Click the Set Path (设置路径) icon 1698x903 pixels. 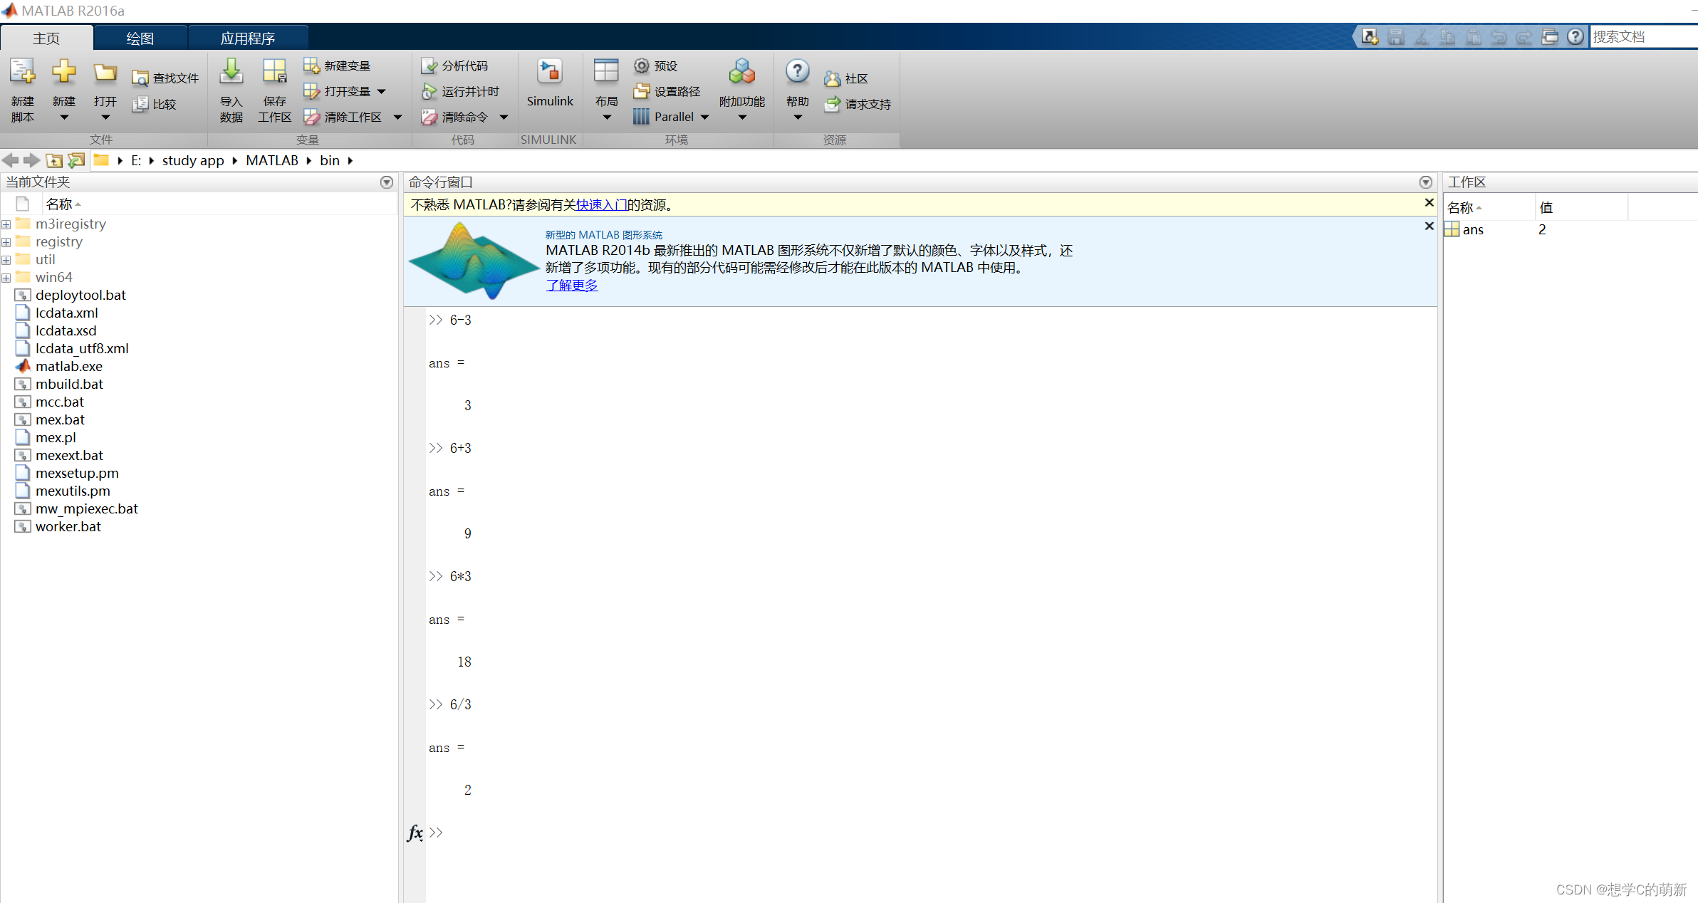coord(642,91)
